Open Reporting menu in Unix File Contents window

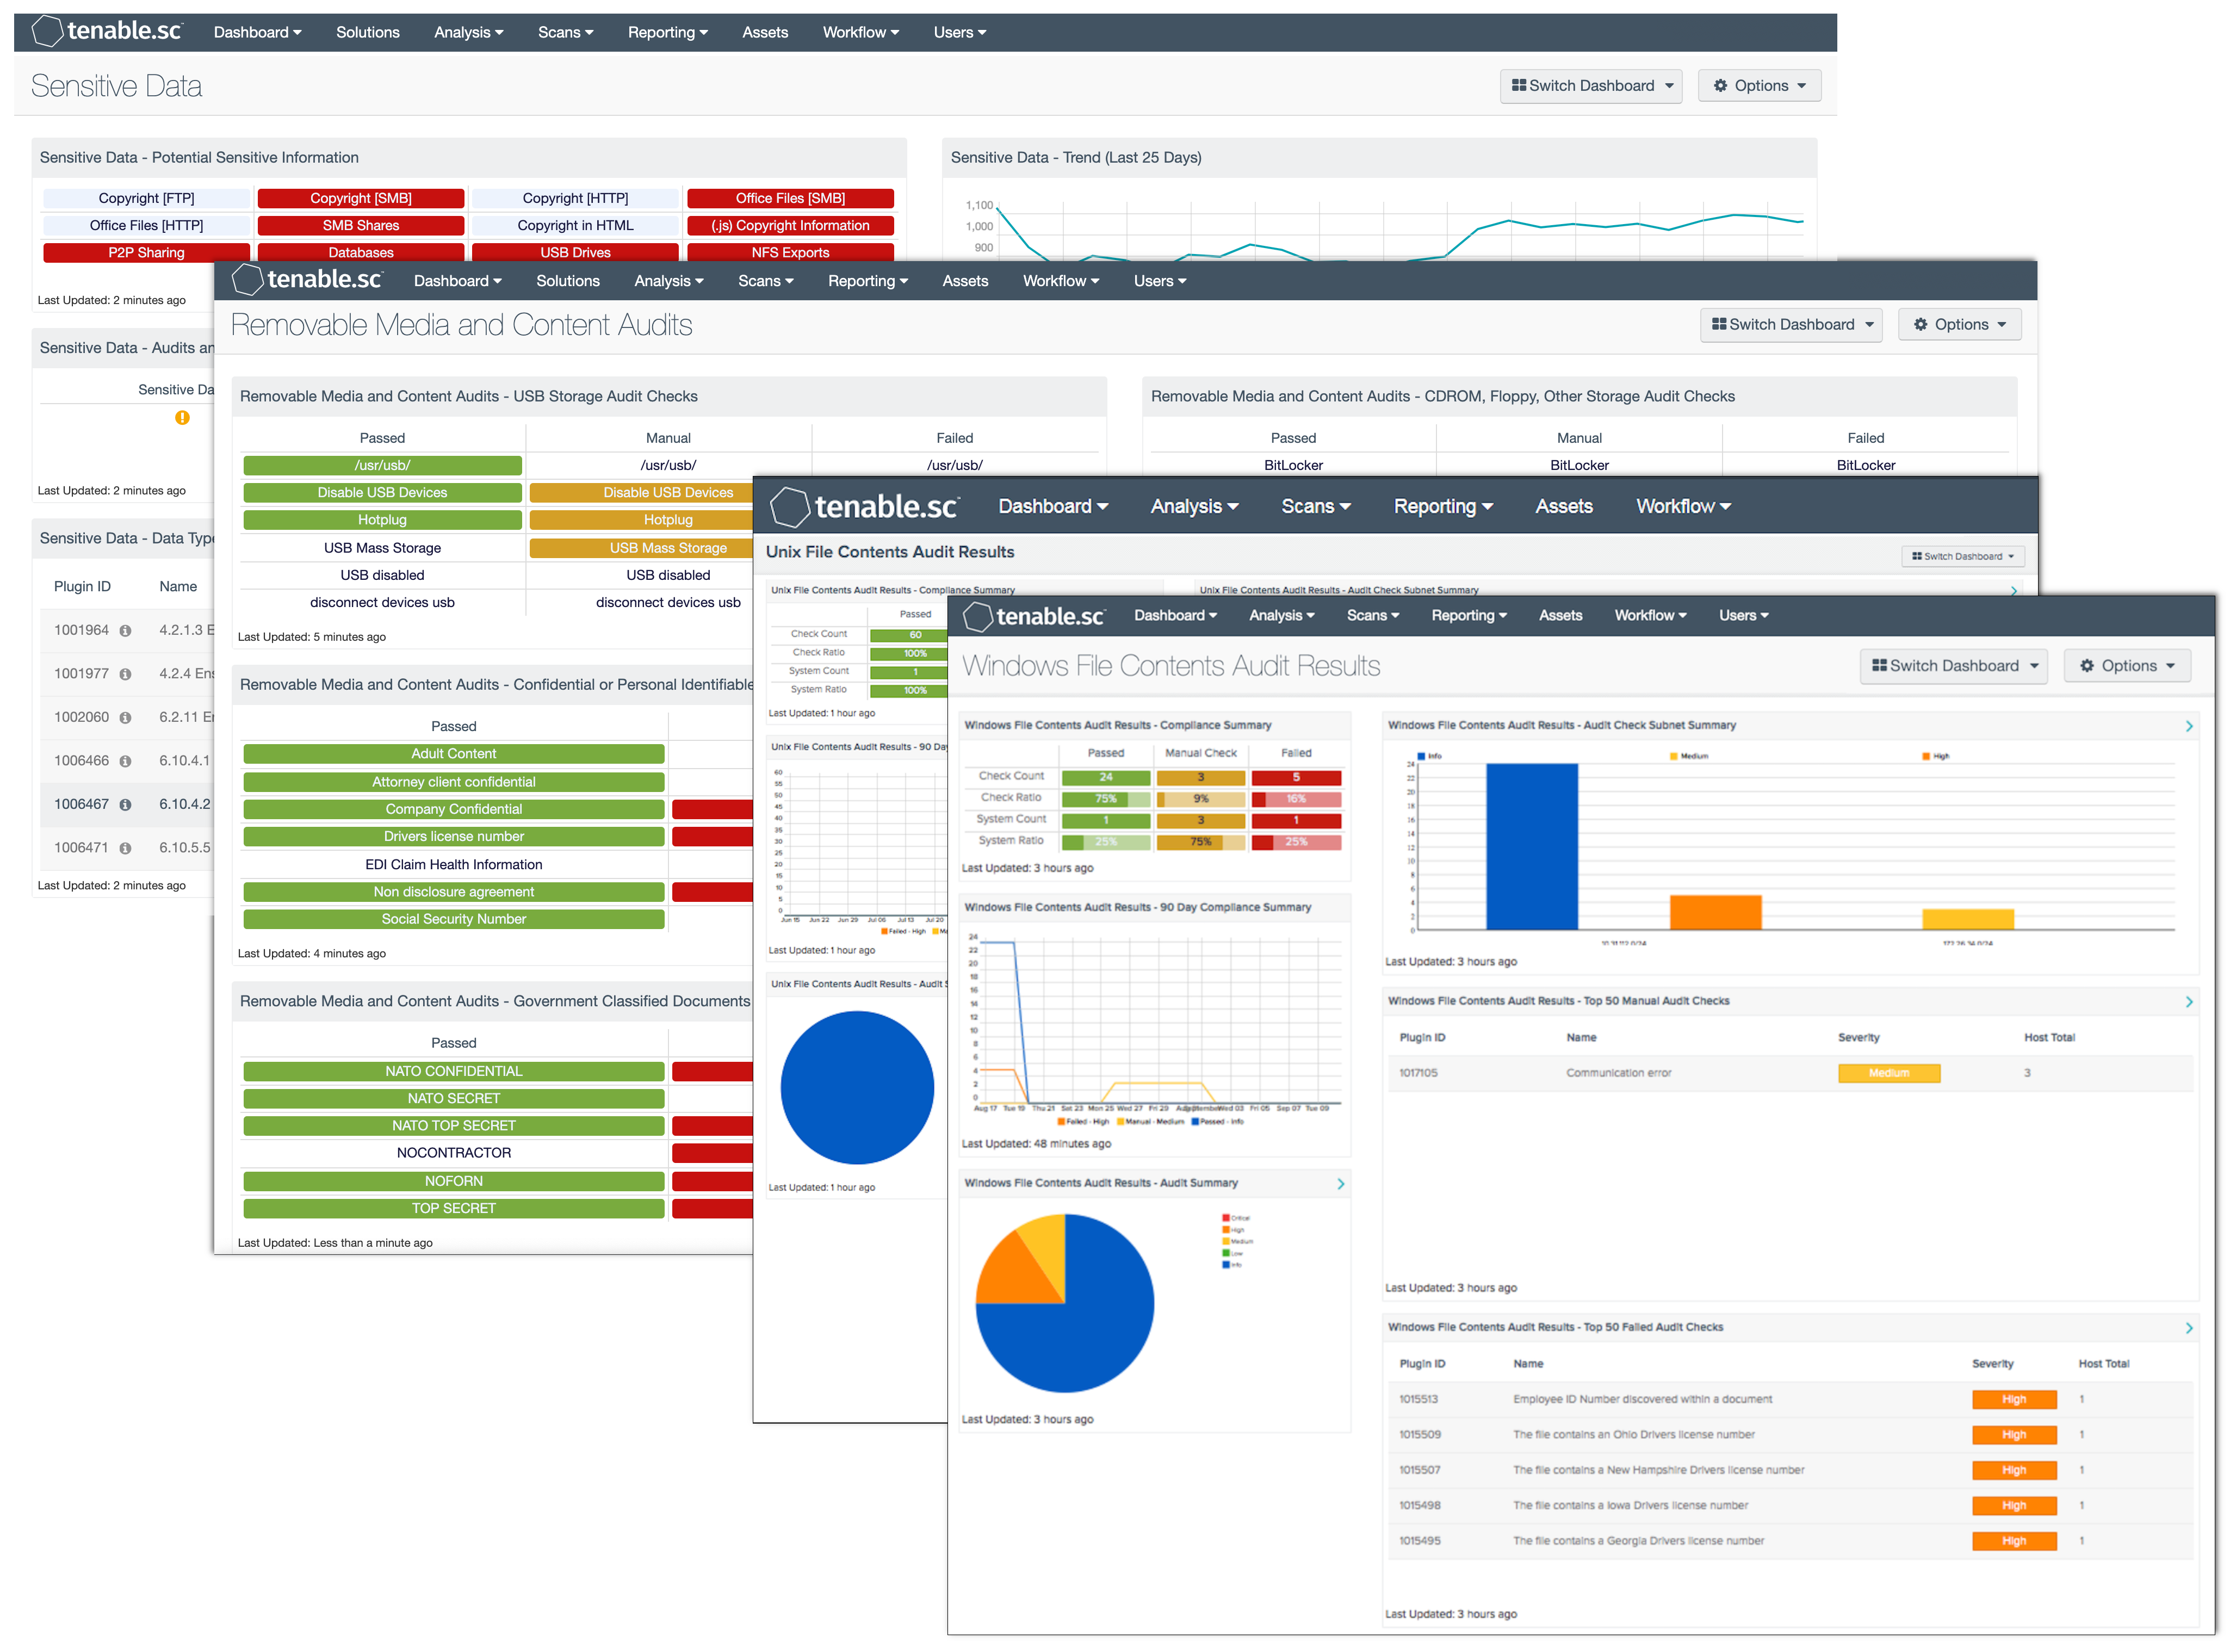pos(1444,507)
